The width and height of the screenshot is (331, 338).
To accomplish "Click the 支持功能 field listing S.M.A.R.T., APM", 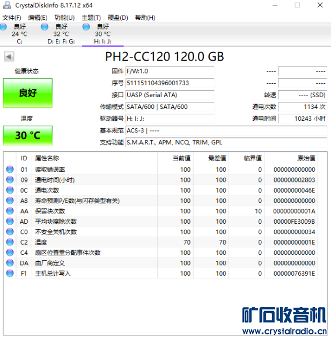I will click(226, 142).
